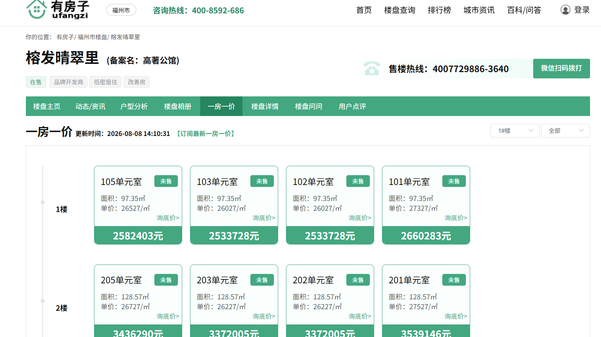Click 未售 badge on 103单元室

[x=262, y=181]
